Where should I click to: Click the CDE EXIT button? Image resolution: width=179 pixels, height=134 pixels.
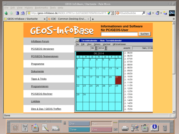[116, 130]
